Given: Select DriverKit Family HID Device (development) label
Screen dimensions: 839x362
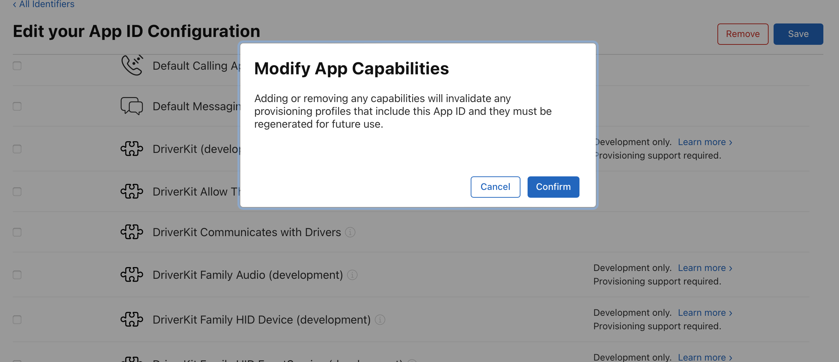Looking at the screenshot, I should 262,320.
